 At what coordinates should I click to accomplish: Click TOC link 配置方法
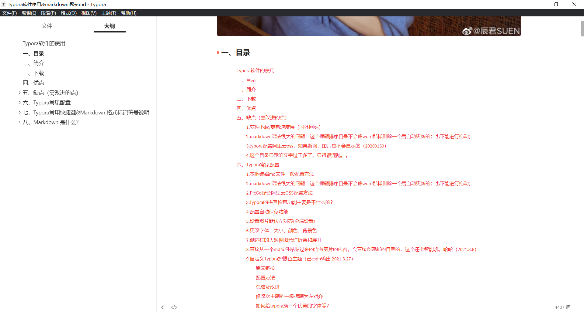(265, 278)
